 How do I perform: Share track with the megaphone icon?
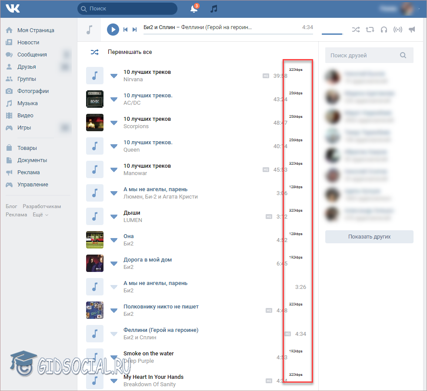(412, 30)
